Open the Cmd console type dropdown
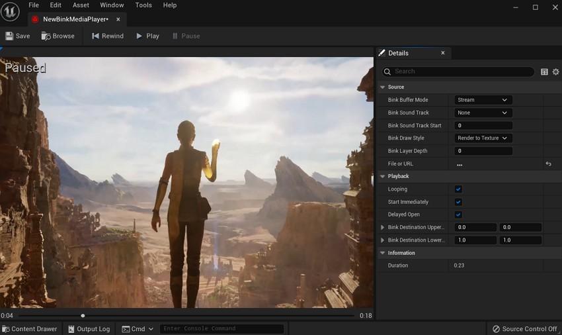This screenshot has width=562, height=335. 138,329
